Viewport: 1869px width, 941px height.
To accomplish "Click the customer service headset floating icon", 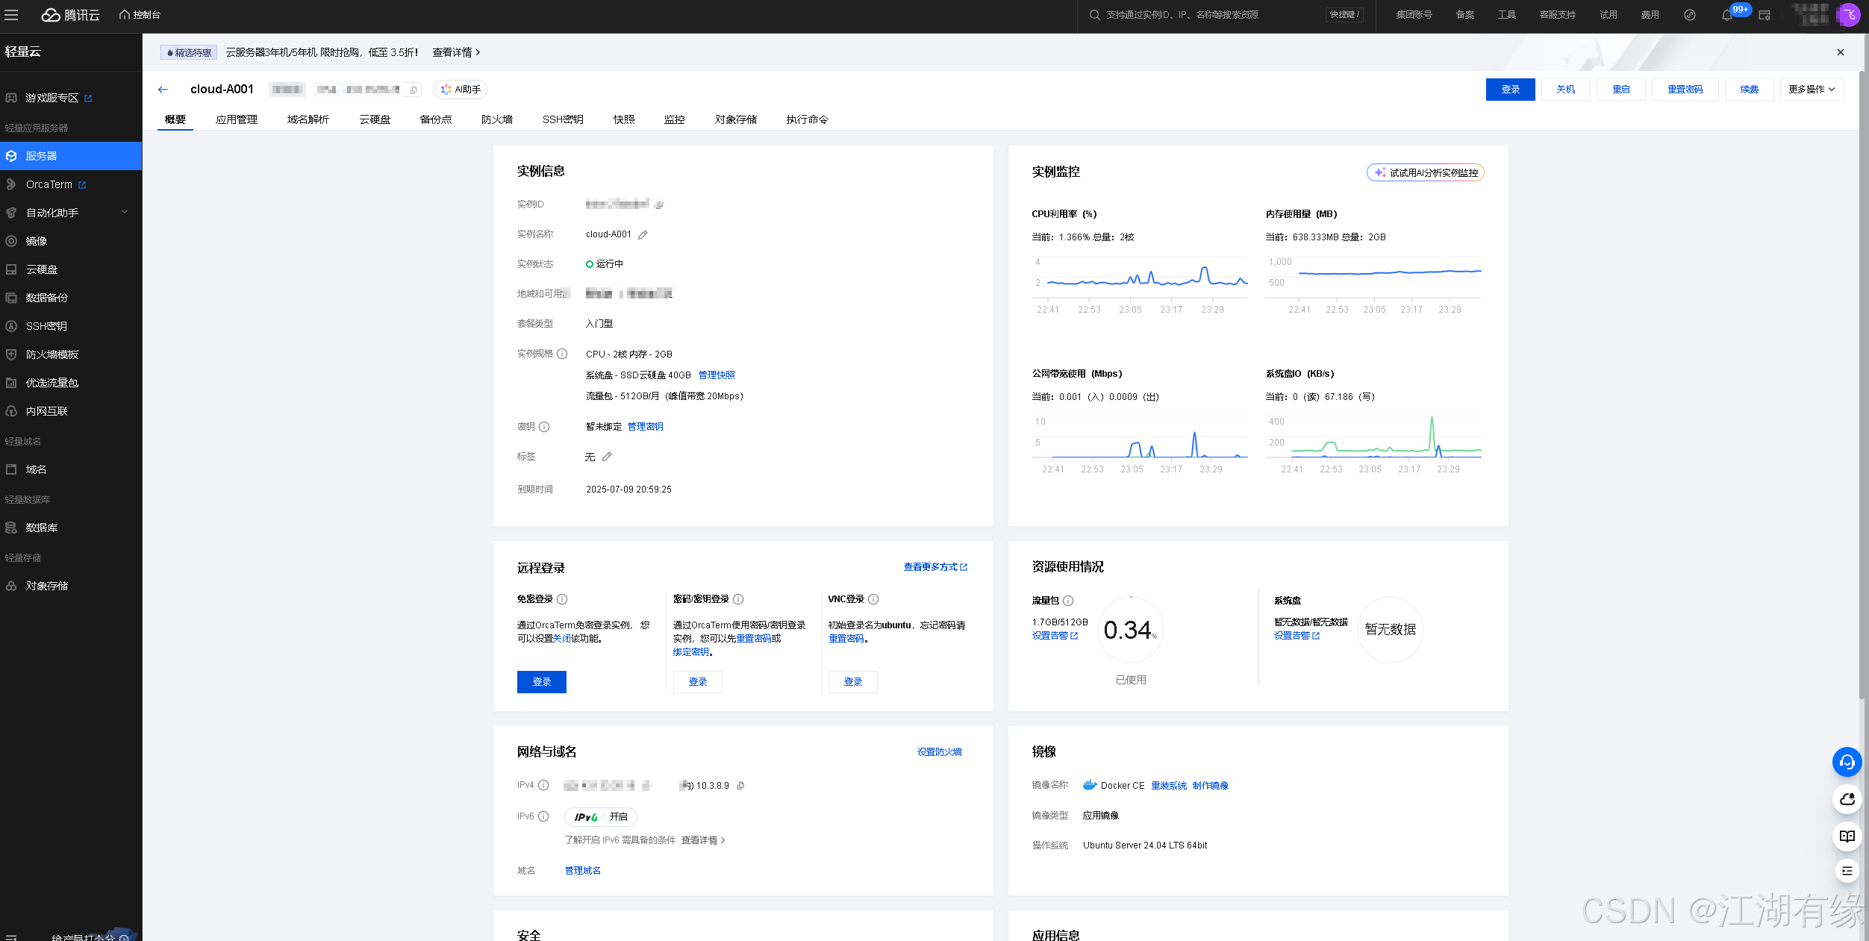I will (1847, 762).
